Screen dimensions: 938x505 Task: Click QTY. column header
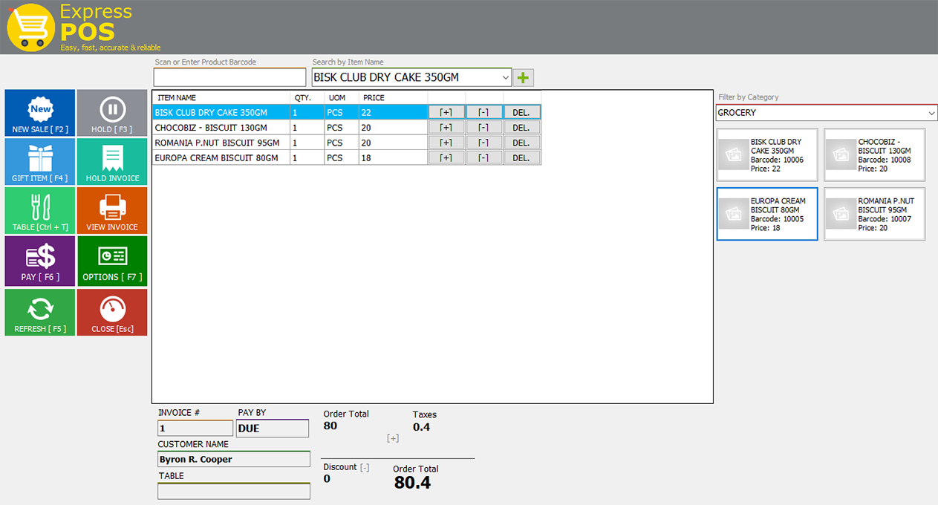pyautogui.click(x=307, y=97)
